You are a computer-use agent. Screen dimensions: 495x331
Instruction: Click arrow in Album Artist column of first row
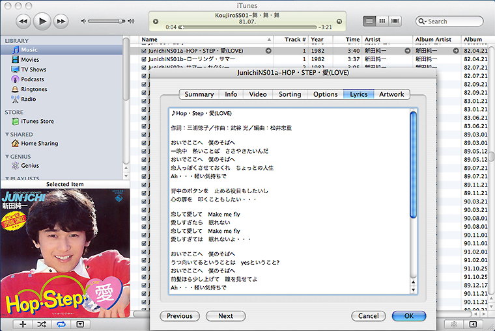click(x=456, y=51)
